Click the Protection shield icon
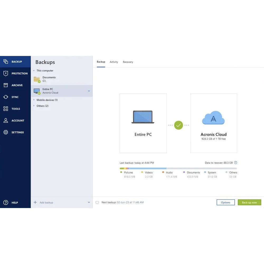Image resolution: width=264 pixels, height=264 pixels. [6, 73]
